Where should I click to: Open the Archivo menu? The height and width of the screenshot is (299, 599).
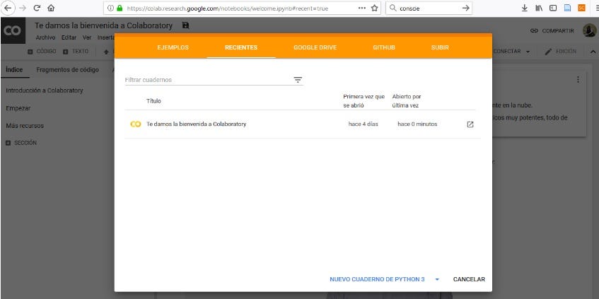[x=45, y=37]
